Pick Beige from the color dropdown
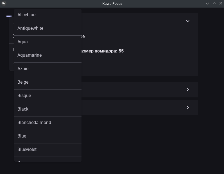The height and width of the screenshot is (174, 224). coord(23,82)
